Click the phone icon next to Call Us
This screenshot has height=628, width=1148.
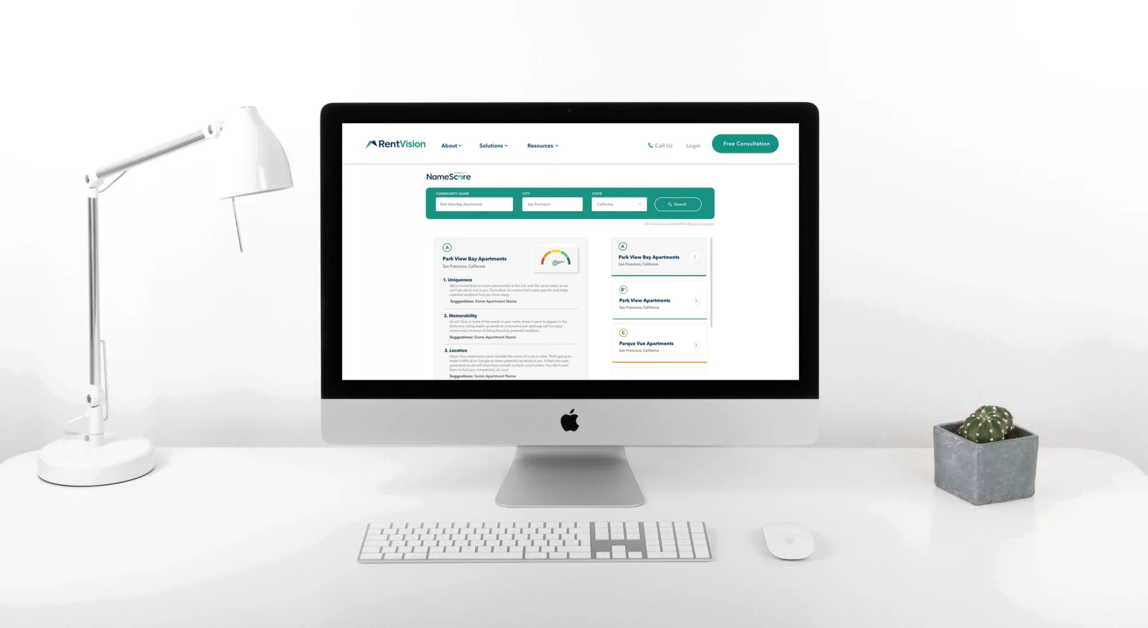tap(649, 145)
